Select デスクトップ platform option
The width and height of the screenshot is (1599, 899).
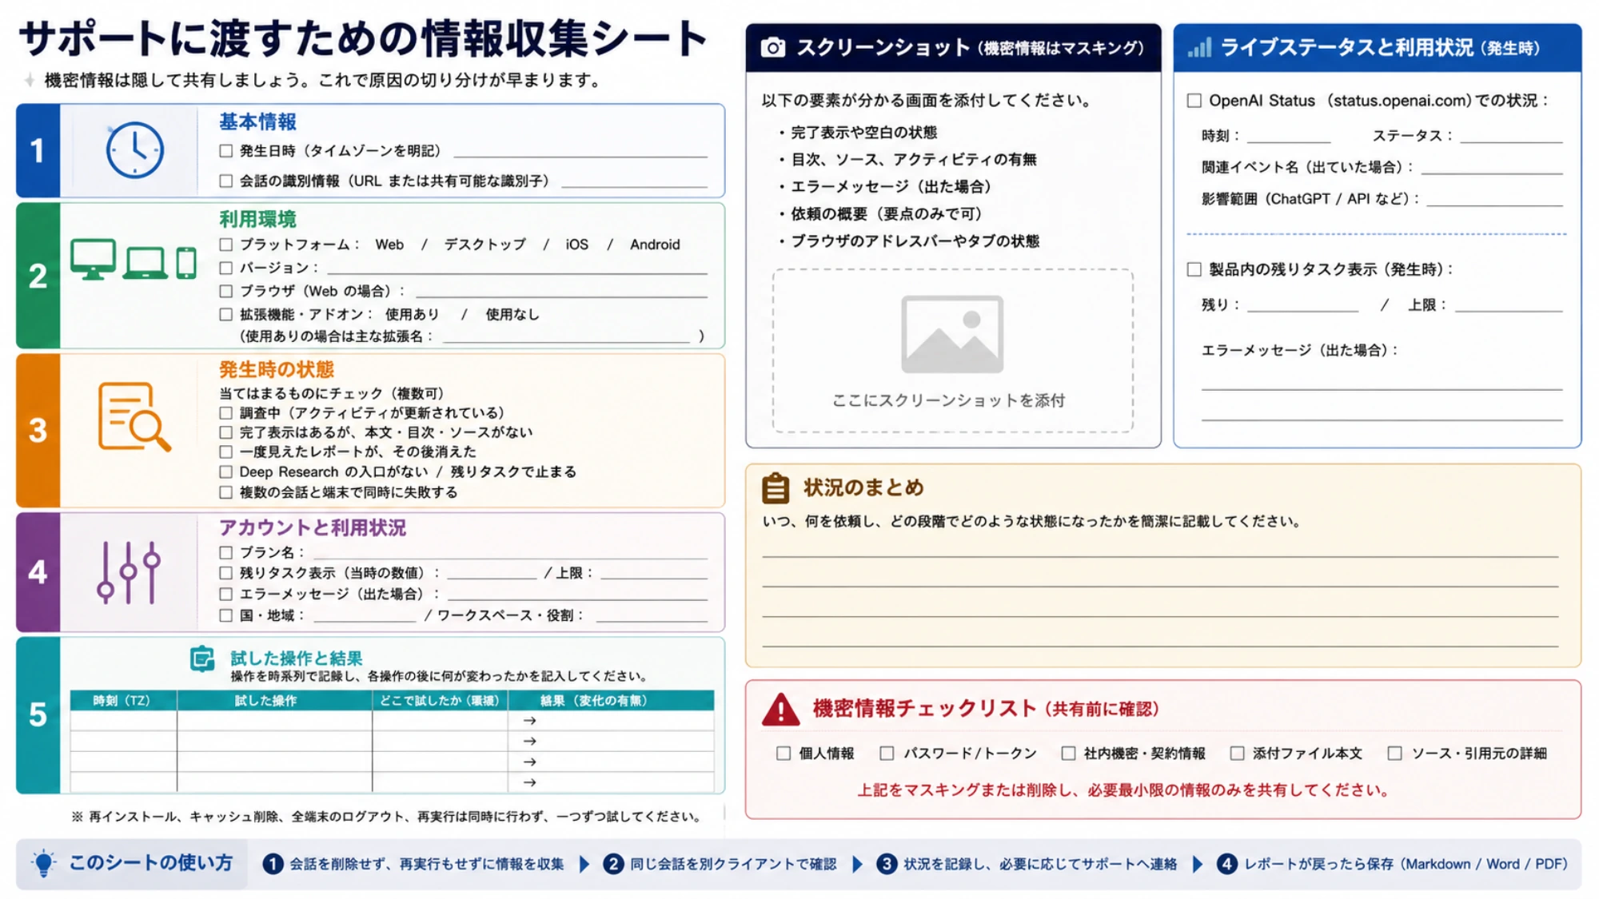tap(484, 245)
